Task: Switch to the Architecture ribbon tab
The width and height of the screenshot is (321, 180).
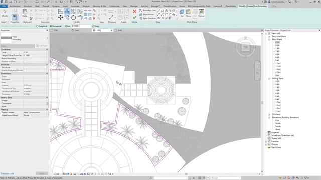Action: (15, 6)
